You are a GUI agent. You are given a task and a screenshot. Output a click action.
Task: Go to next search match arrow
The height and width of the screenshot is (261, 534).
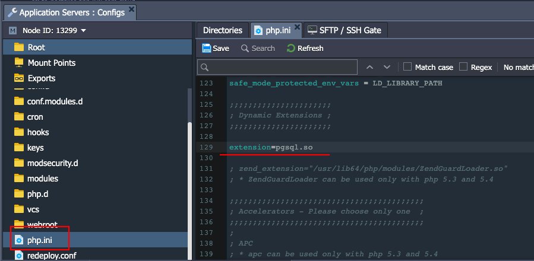point(387,67)
